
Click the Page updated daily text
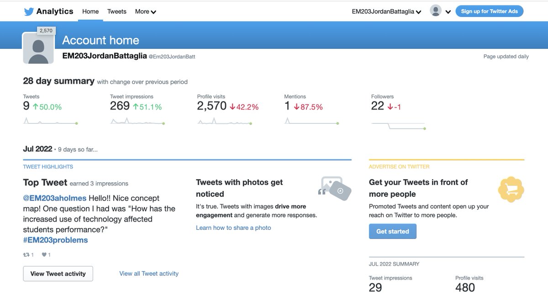[506, 57]
